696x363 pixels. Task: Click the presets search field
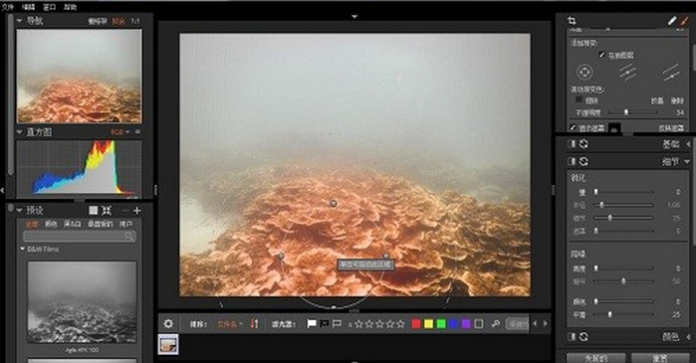point(79,237)
